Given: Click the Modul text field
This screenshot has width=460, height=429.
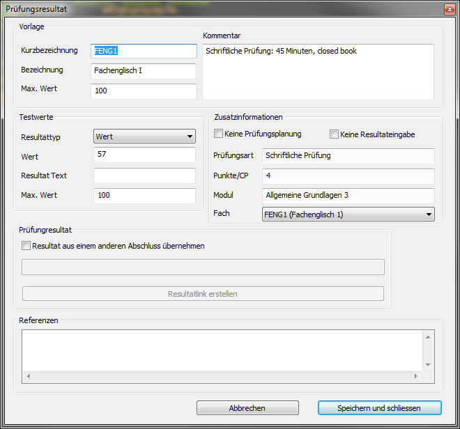Looking at the screenshot, I should 348,196.
